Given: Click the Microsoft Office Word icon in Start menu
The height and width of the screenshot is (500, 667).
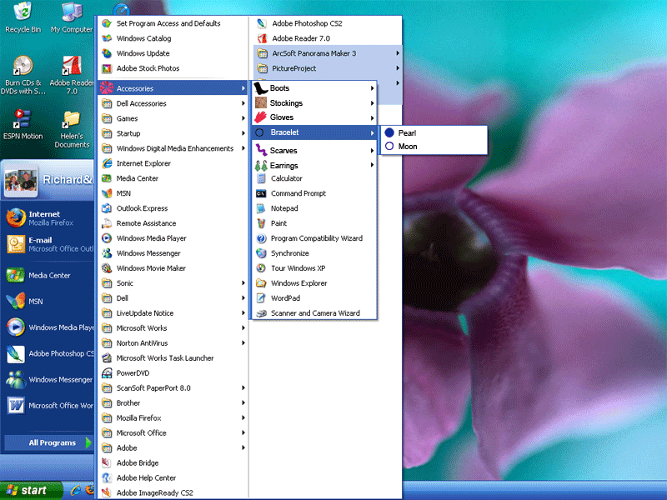Looking at the screenshot, I should 16,406.
